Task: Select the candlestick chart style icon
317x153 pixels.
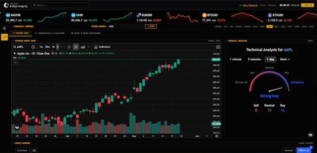Action: (76, 47)
